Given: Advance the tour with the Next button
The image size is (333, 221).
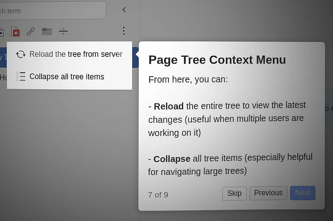Looking at the screenshot, I should pyautogui.click(x=303, y=193).
